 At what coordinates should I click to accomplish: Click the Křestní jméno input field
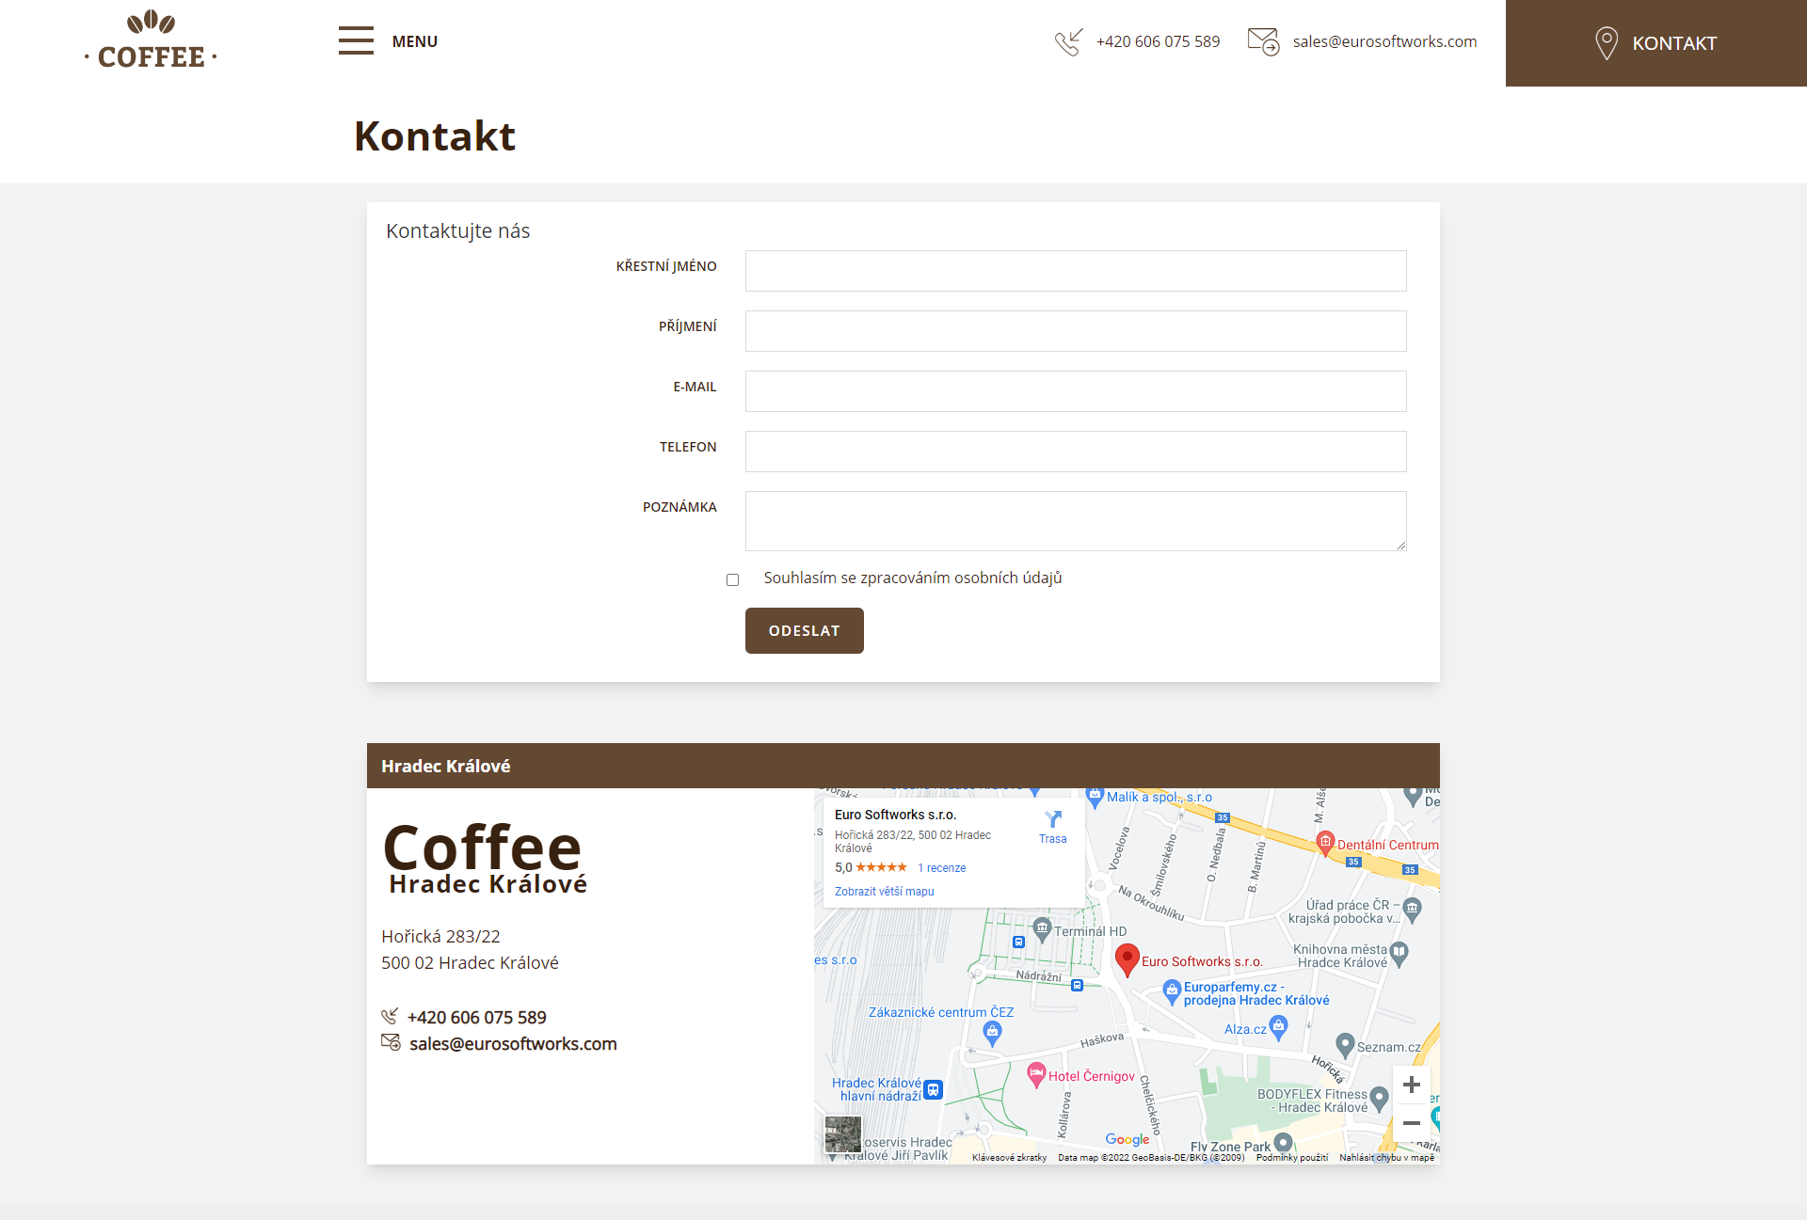coord(1075,271)
